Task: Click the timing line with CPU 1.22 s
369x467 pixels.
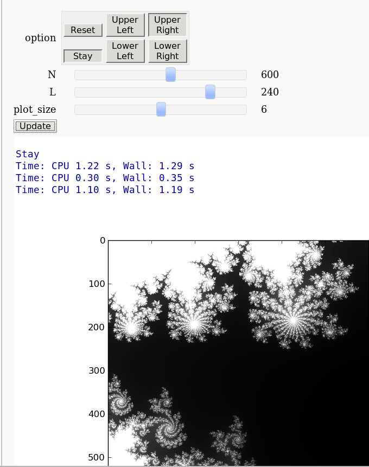Action: [x=105, y=166]
